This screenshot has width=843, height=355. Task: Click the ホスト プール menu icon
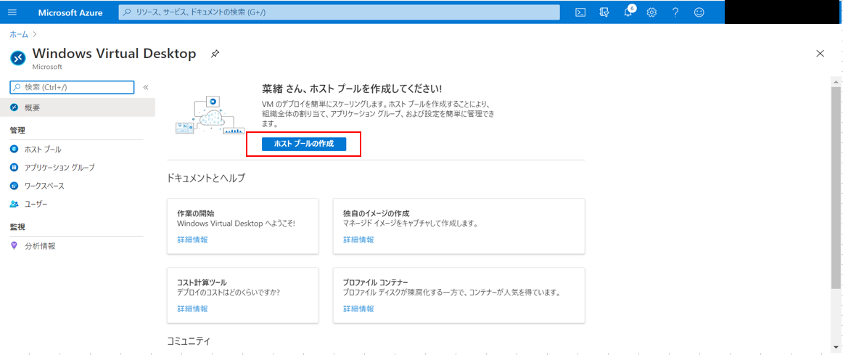tap(14, 149)
